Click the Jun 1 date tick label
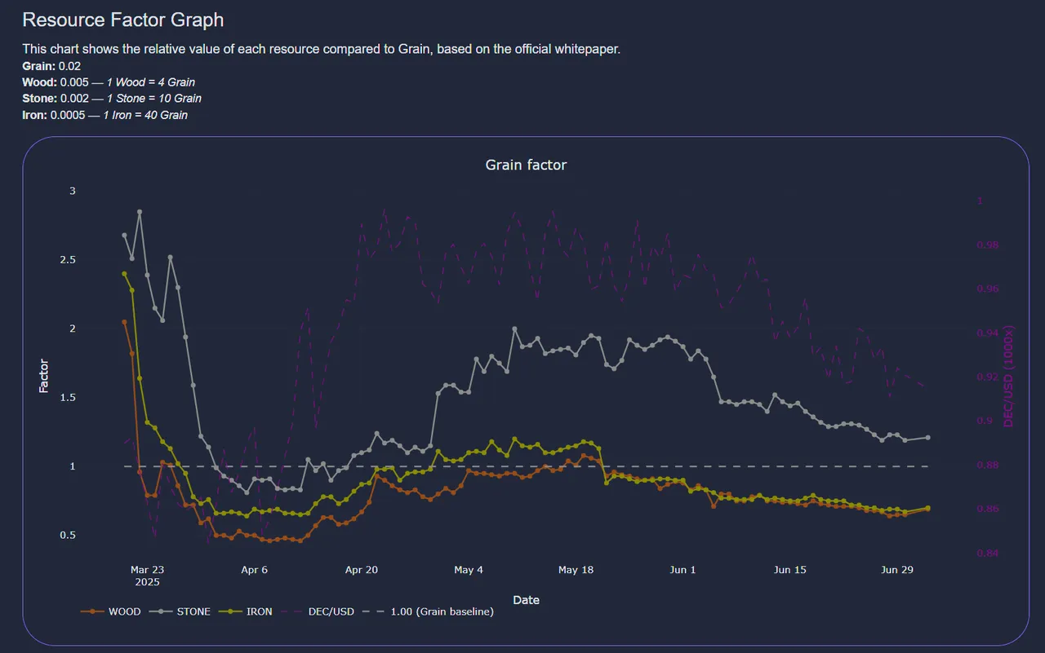Image resolution: width=1045 pixels, height=653 pixels. click(x=683, y=570)
